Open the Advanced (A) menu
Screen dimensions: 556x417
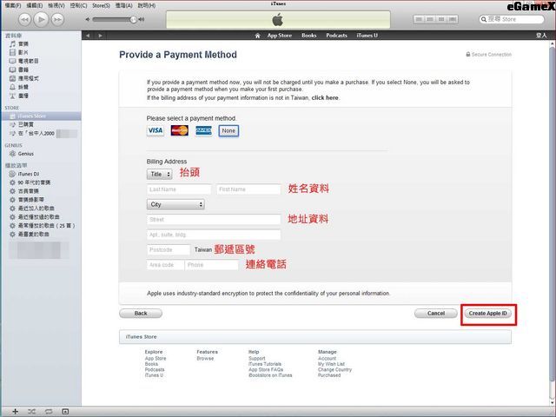[123, 6]
